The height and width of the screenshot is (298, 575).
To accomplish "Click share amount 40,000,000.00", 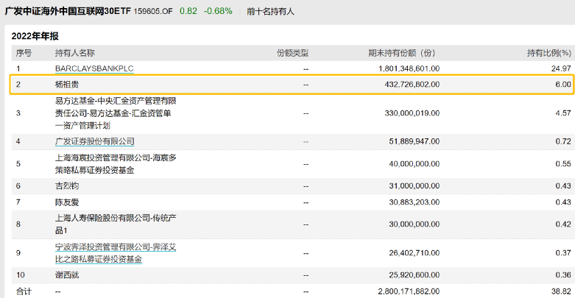I will click(x=414, y=164).
